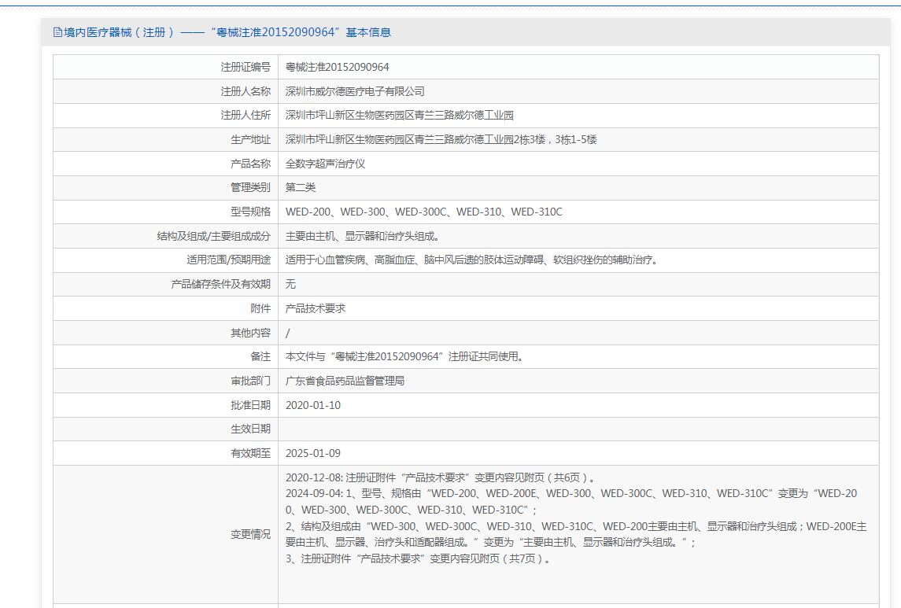Select company name 深圳市威尔德医疗电子有限公司

tap(355, 91)
